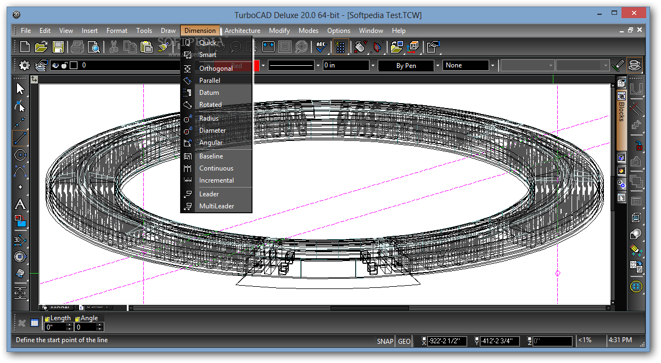The image size is (661, 363).
Task: Open the File menu
Action: pos(26,31)
